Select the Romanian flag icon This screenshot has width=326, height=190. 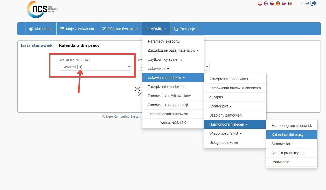(x=290, y=4)
